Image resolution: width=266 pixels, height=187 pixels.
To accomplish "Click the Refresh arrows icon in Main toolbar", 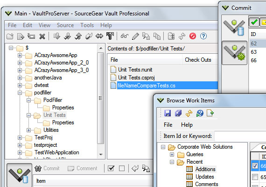I will point(182,36).
